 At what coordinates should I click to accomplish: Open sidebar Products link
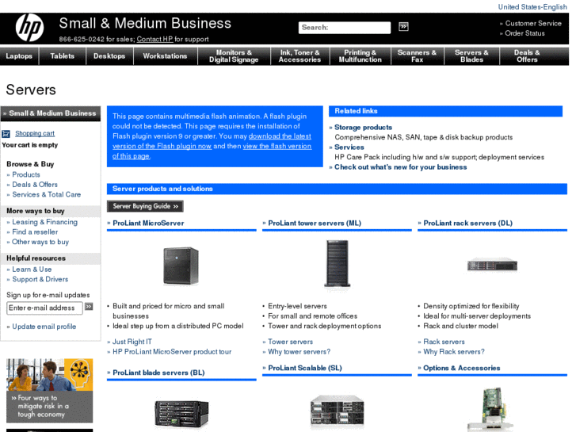click(26, 174)
